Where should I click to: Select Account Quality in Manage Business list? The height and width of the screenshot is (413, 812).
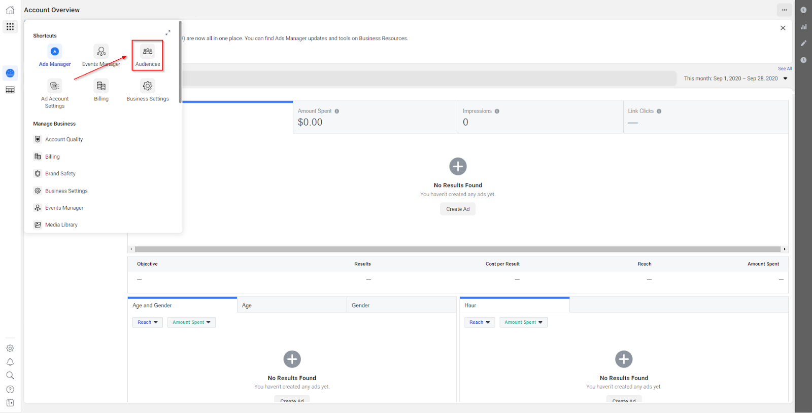tap(58, 139)
